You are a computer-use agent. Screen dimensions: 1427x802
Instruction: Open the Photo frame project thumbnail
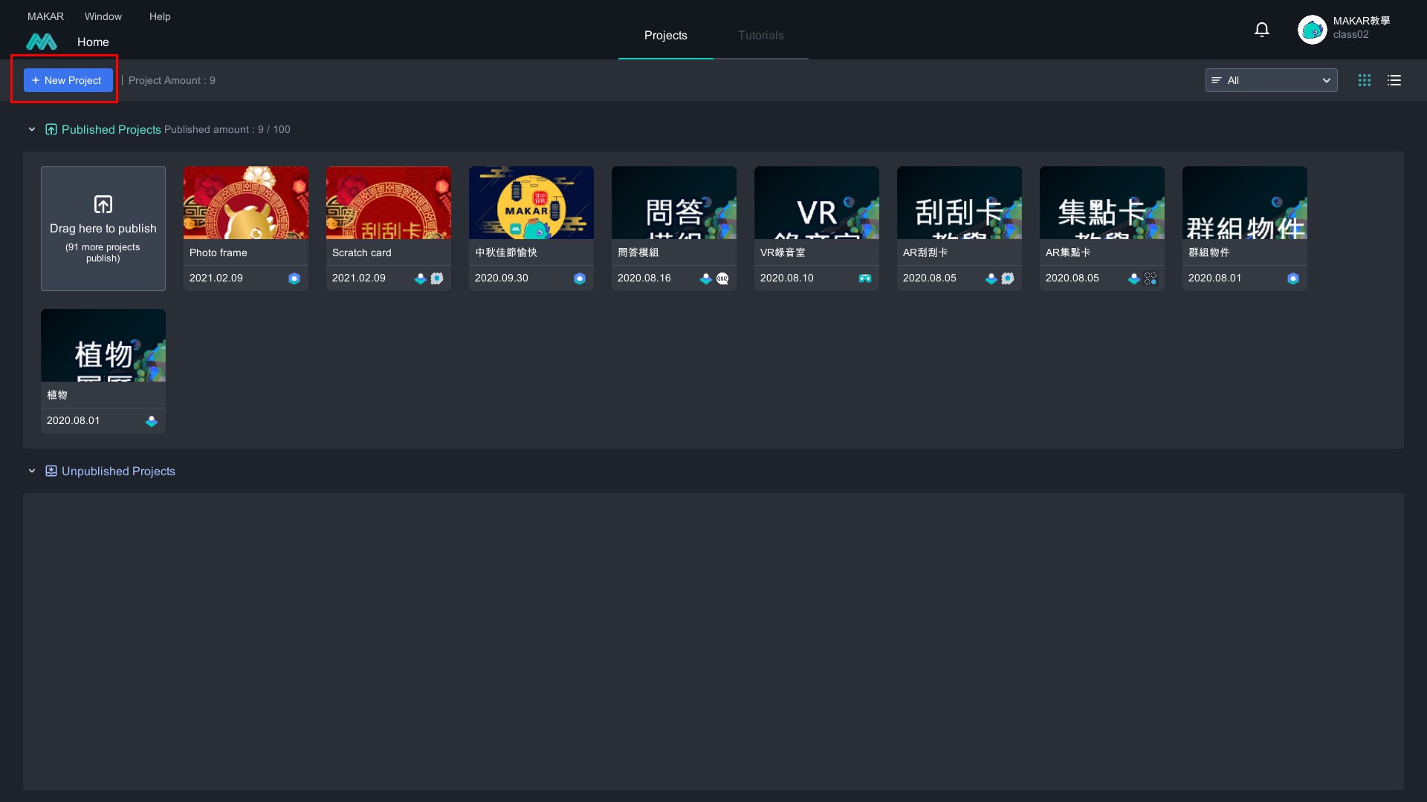[x=246, y=203]
